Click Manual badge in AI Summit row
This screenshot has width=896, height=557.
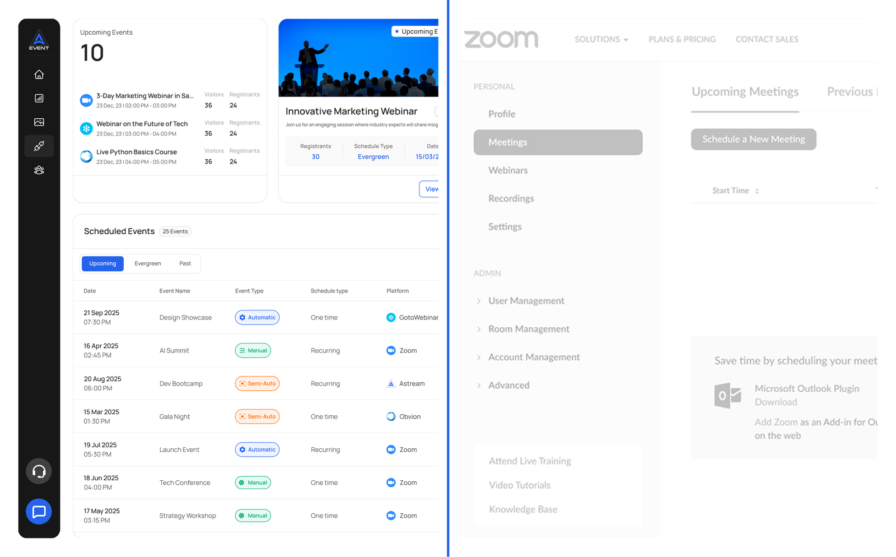click(253, 351)
